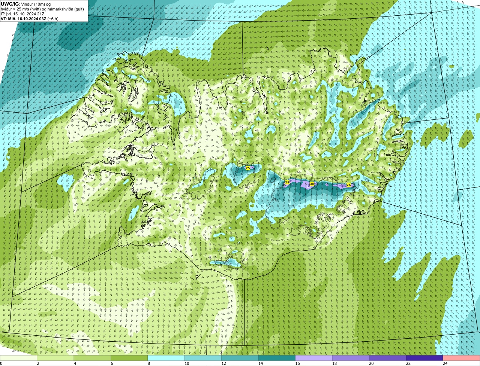Click the legend scale number 8
This screenshot has height=366, width=480.
pos(148,363)
